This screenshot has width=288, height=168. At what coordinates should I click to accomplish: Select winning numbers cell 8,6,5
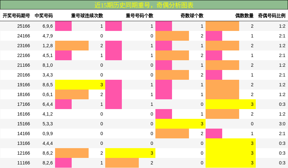click(x=48, y=85)
